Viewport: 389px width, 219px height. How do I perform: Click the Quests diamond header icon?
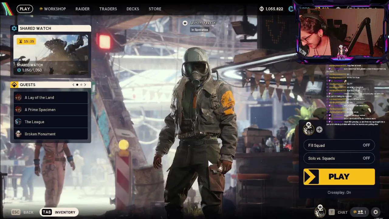click(x=14, y=85)
